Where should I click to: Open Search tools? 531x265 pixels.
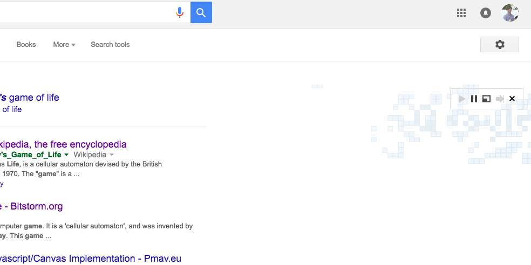coord(110,45)
